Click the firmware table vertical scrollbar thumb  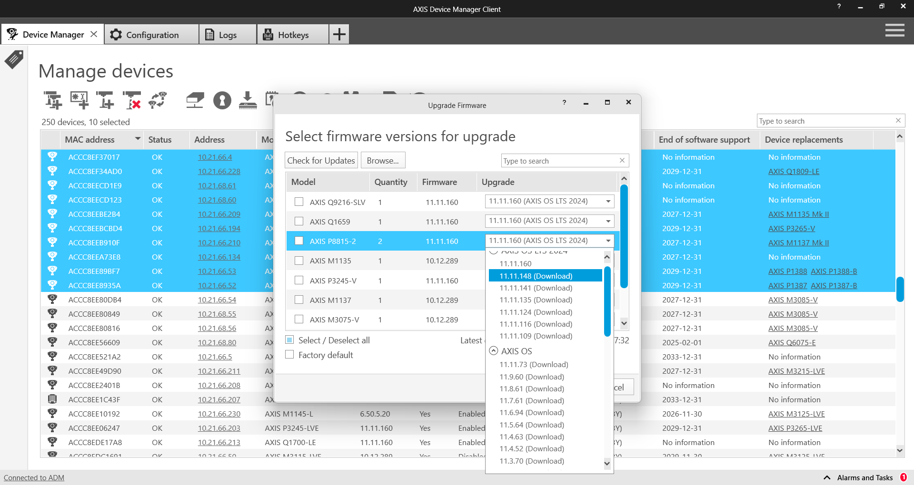point(624,236)
